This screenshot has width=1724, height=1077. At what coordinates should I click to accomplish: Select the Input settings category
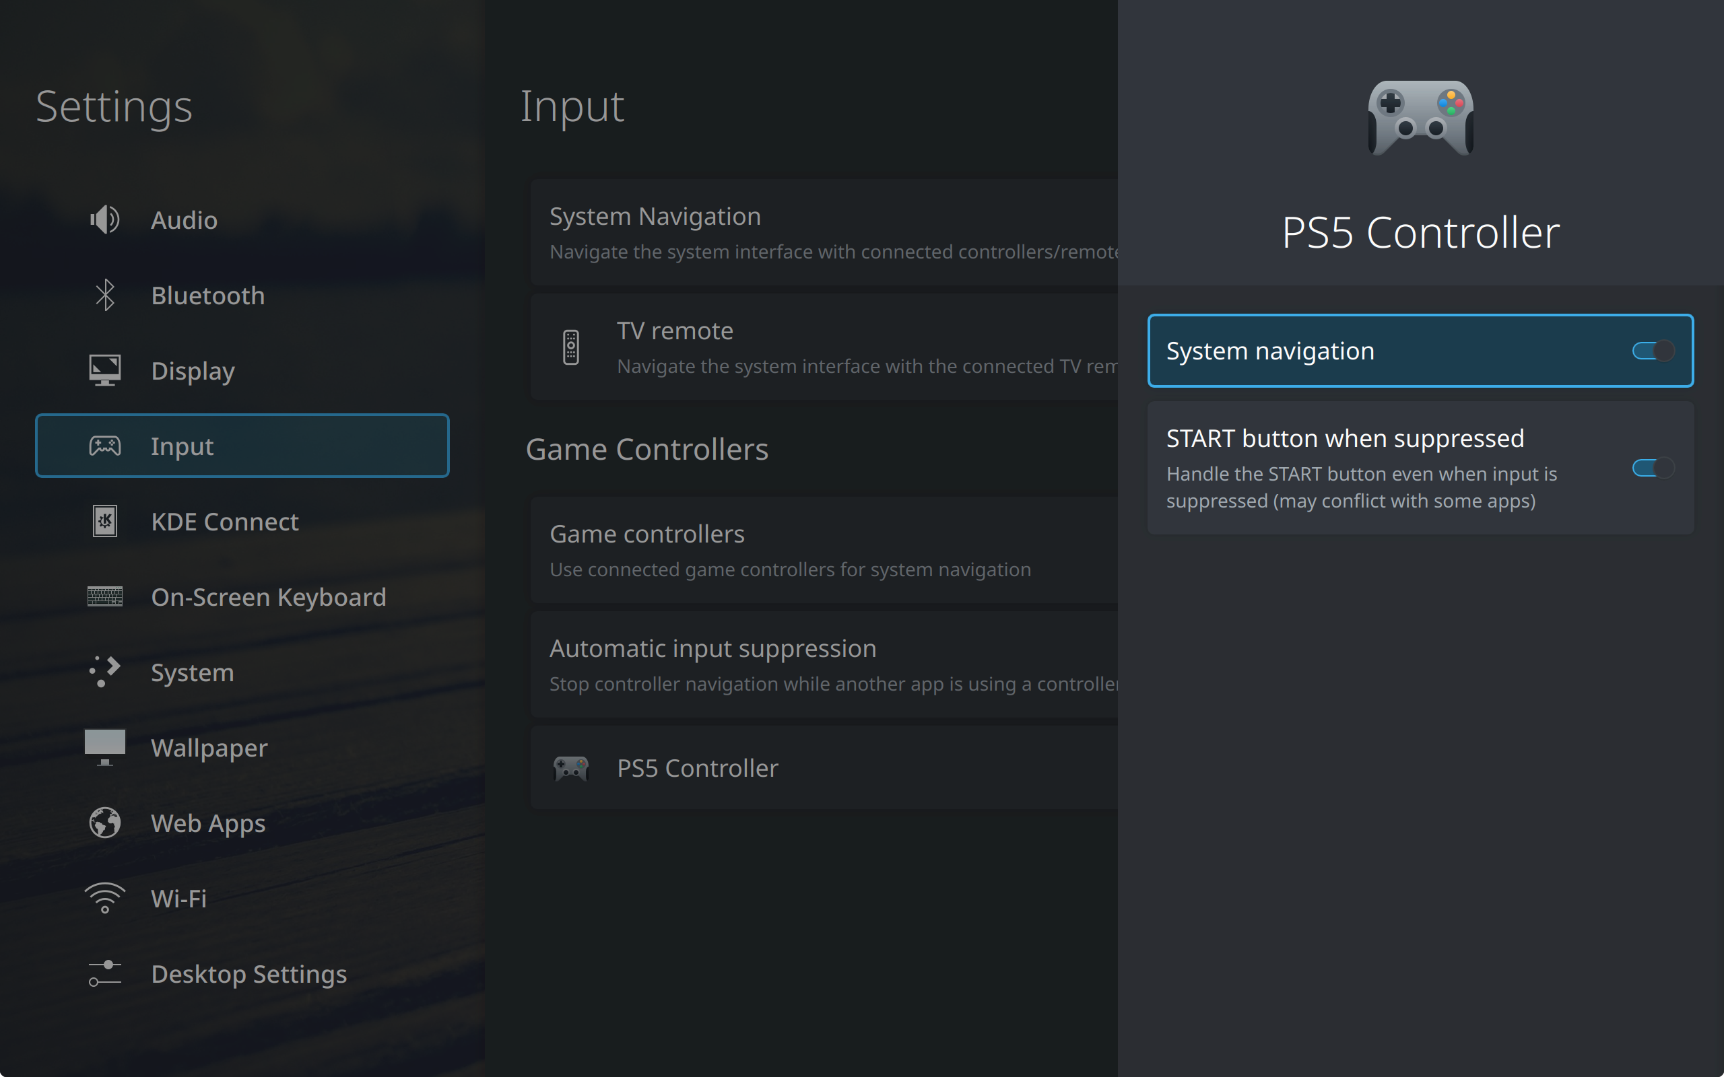tap(242, 446)
